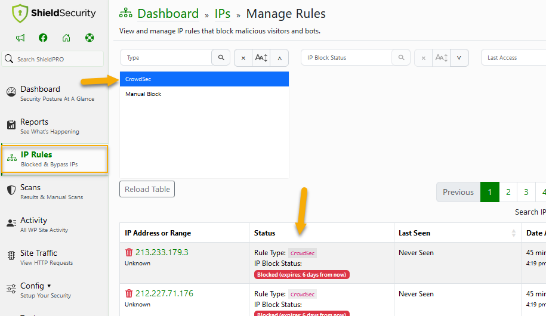546x316 pixels.
Task: Click the Dashboard gauge icon
Action: click(11, 92)
